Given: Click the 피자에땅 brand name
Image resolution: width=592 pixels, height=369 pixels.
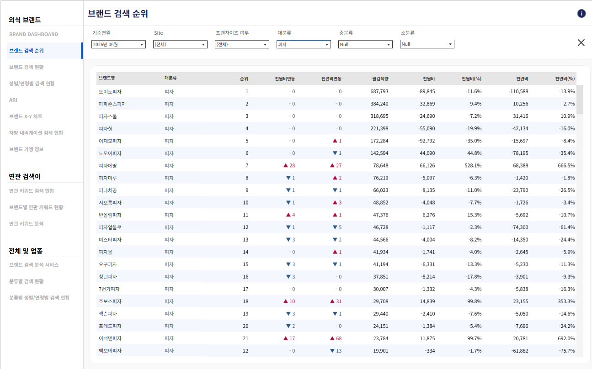Looking at the screenshot, I should (x=107, y=166).
